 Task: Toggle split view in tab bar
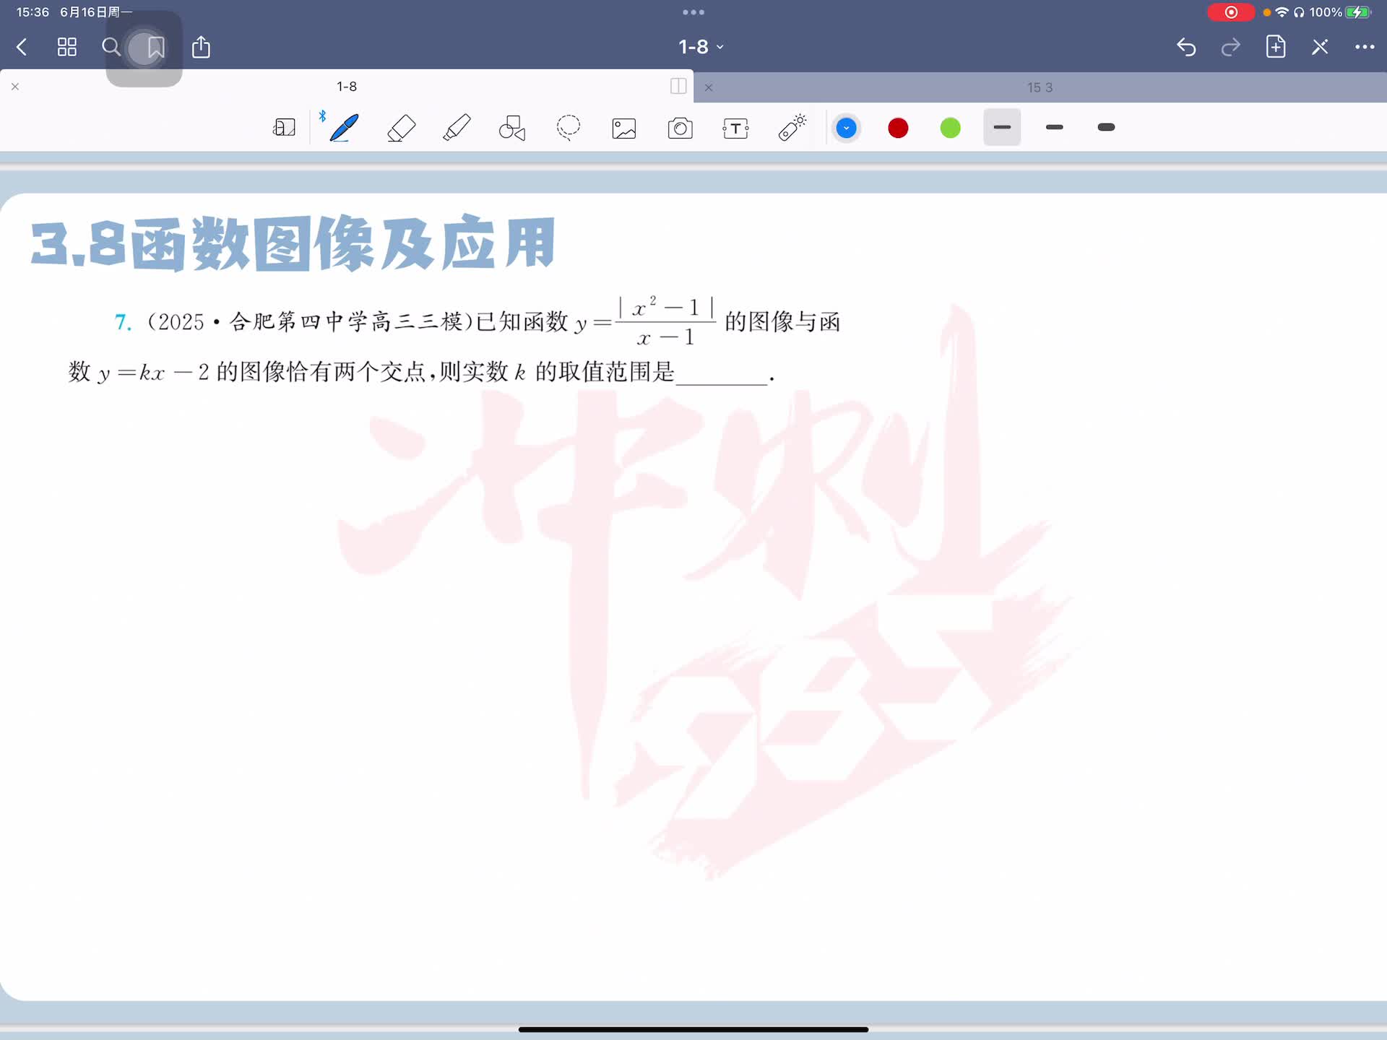click(x=678, y=87)
